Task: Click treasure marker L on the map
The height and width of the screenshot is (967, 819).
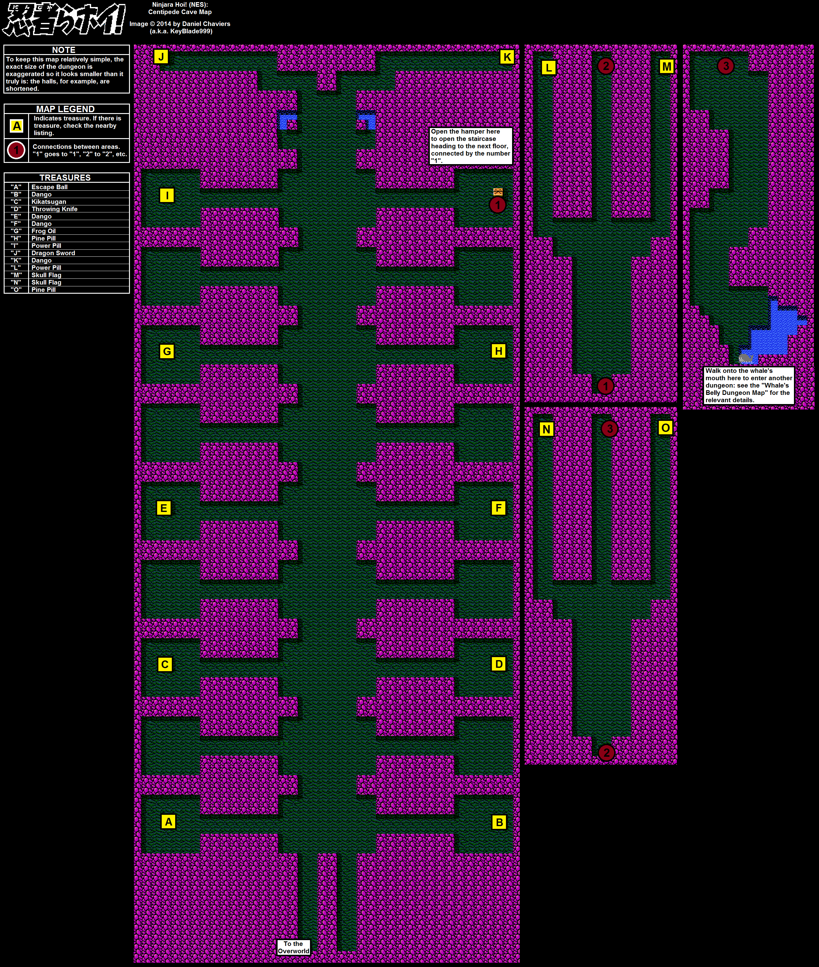Action: click(x=548, y=68)
